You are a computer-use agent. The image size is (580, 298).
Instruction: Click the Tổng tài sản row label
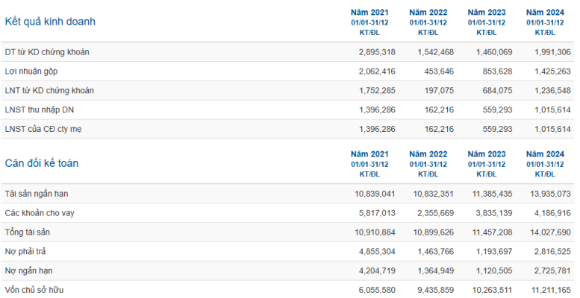(x=28, y=232)
